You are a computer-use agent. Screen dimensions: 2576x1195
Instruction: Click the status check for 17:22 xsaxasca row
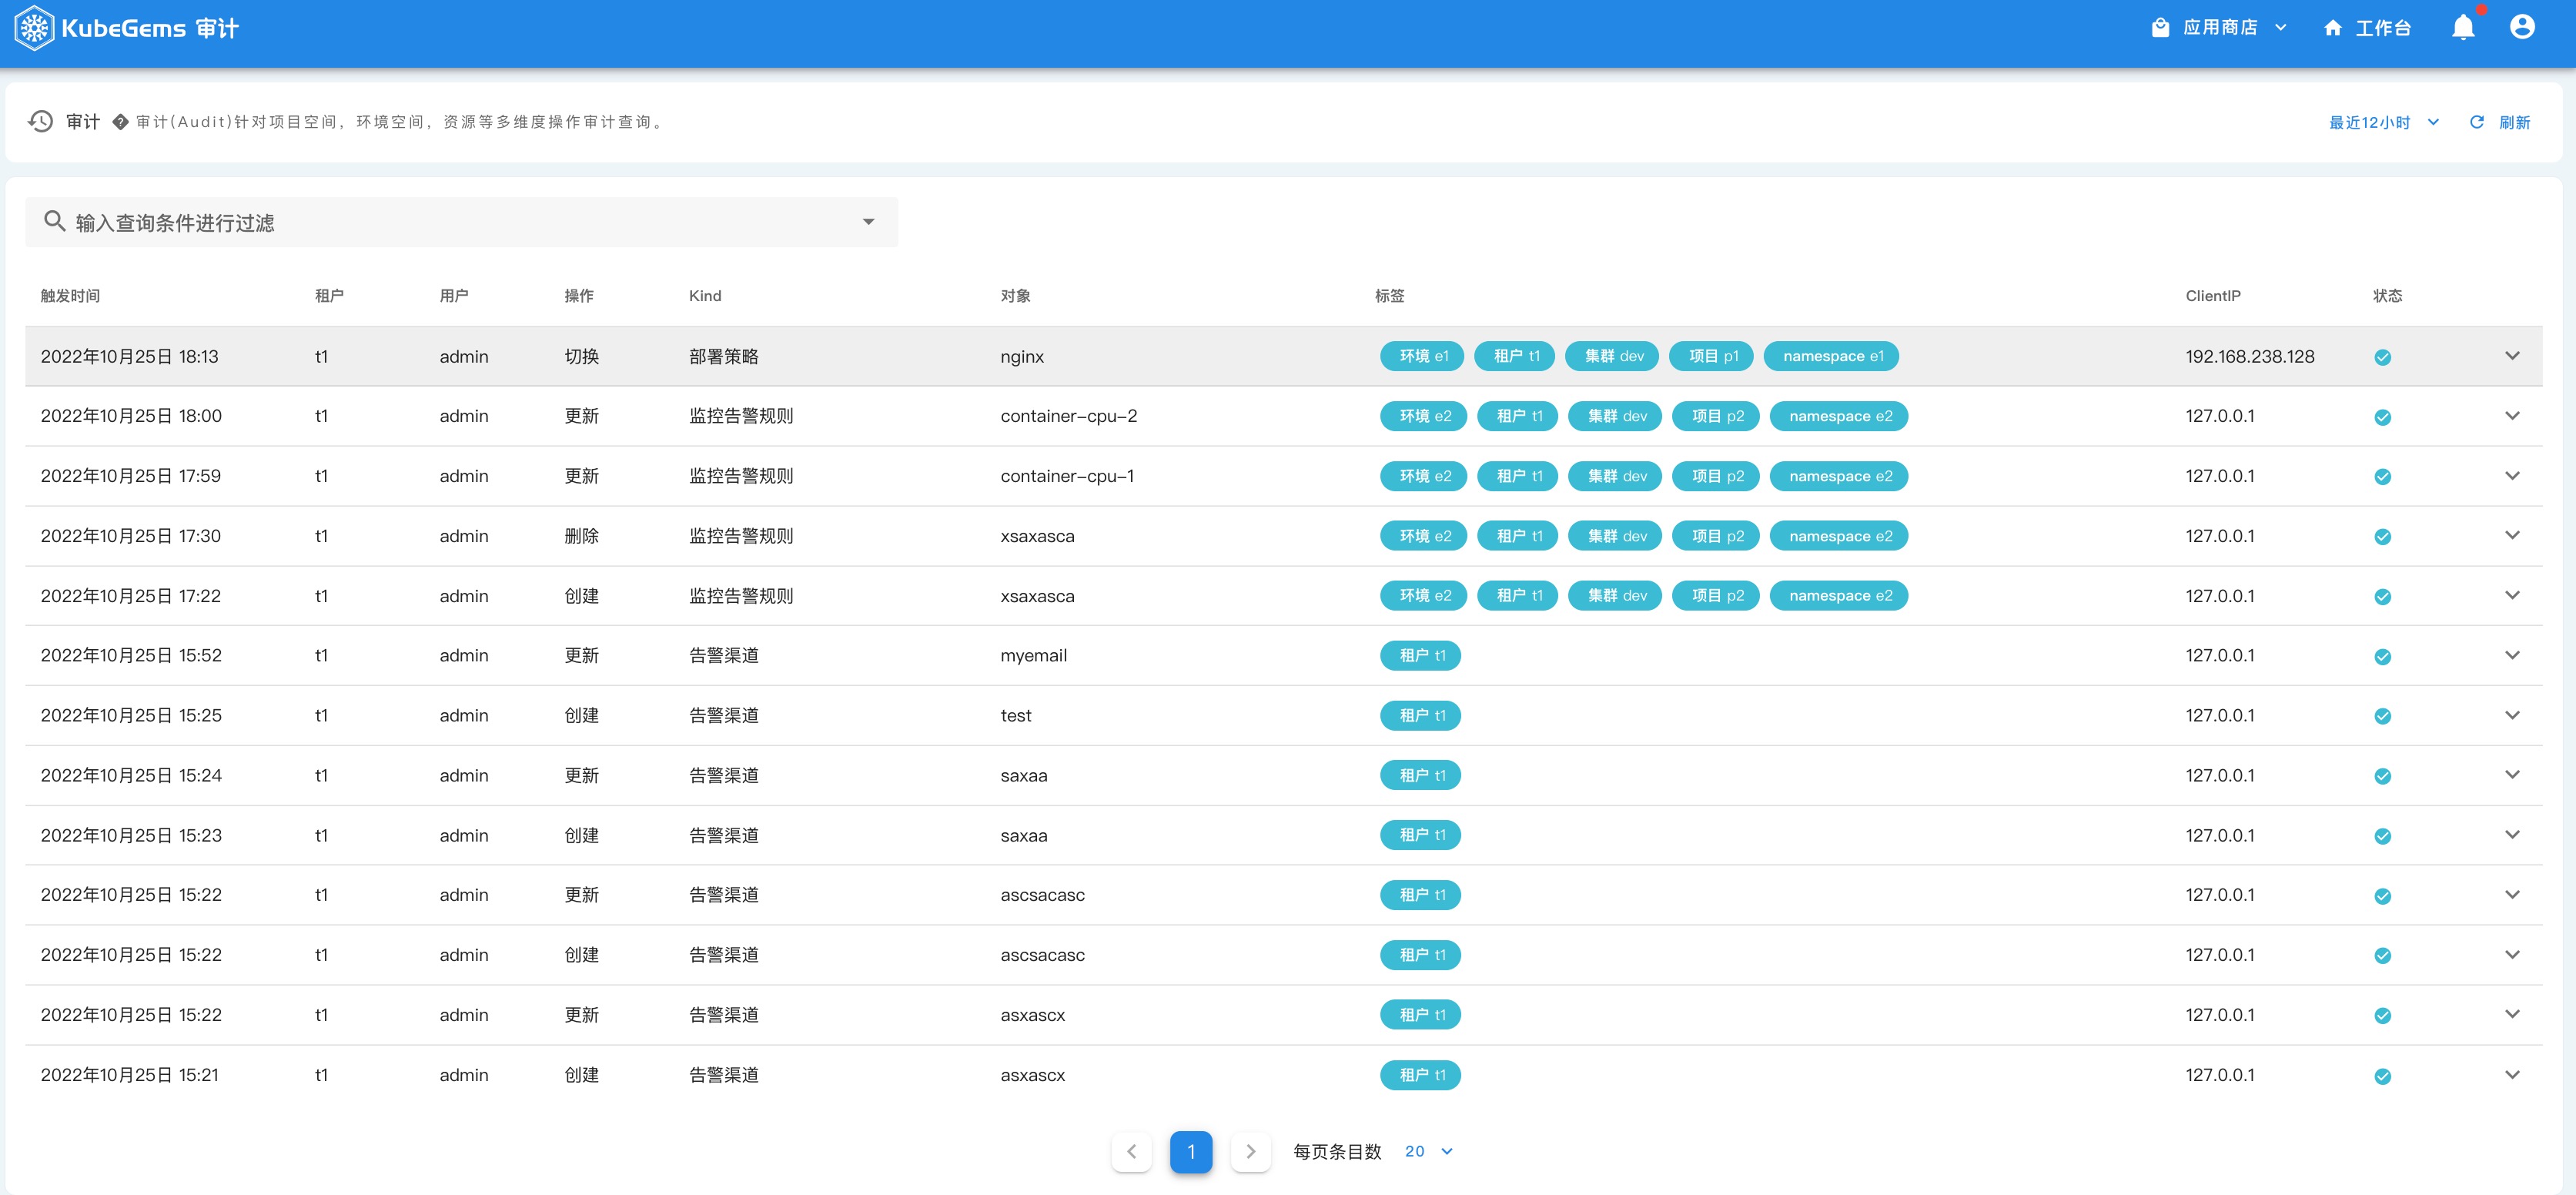click(x=2383, y=597)
